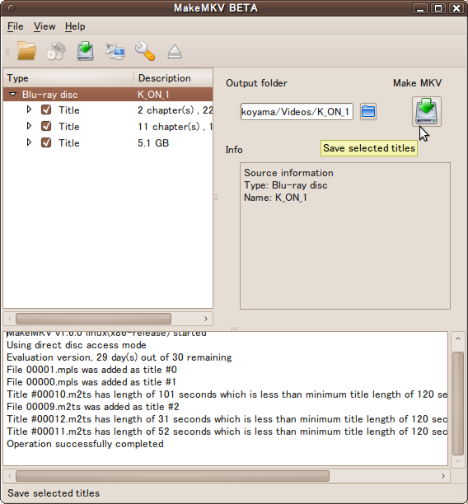Expand the 5.1 GB Title row
Image resolution: width=468 pixels, height=504 pixels.
pyautogui.click(x=29, y=142)
